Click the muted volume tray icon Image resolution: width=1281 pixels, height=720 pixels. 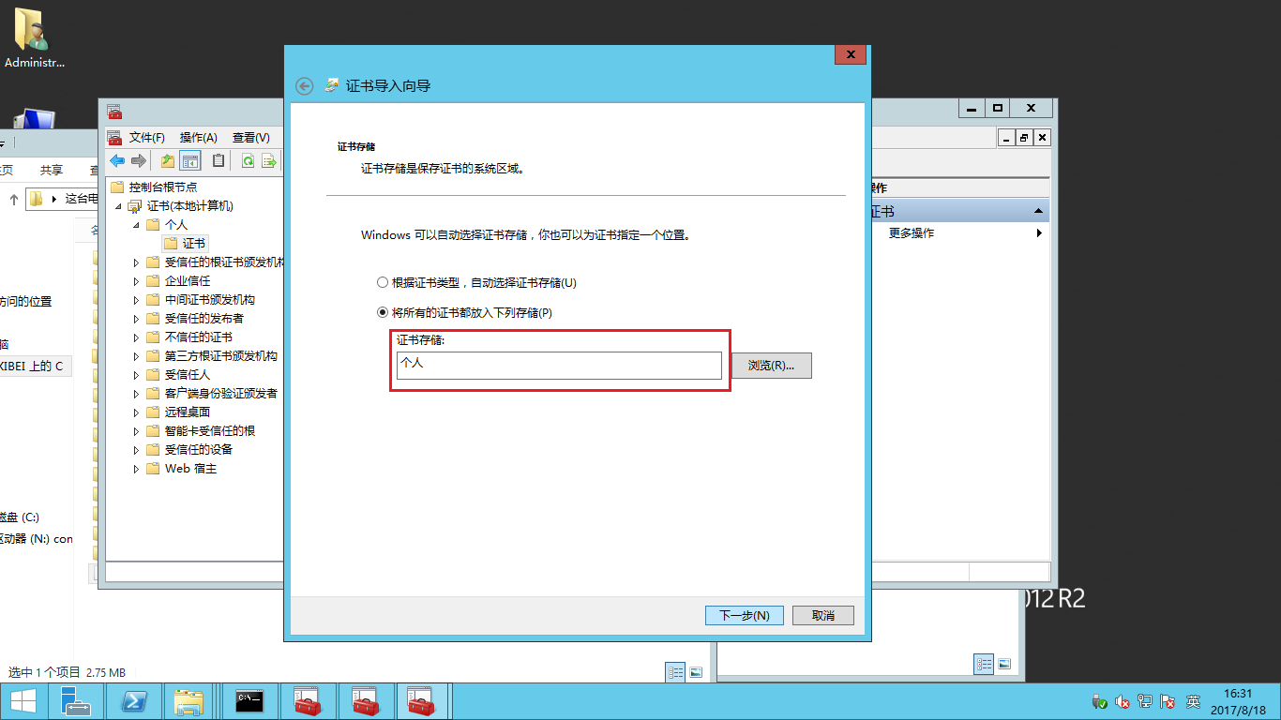point(1123,701)
